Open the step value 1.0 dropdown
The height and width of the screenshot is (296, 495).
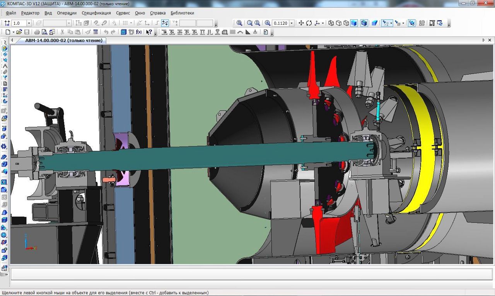(x=29, y=23)
